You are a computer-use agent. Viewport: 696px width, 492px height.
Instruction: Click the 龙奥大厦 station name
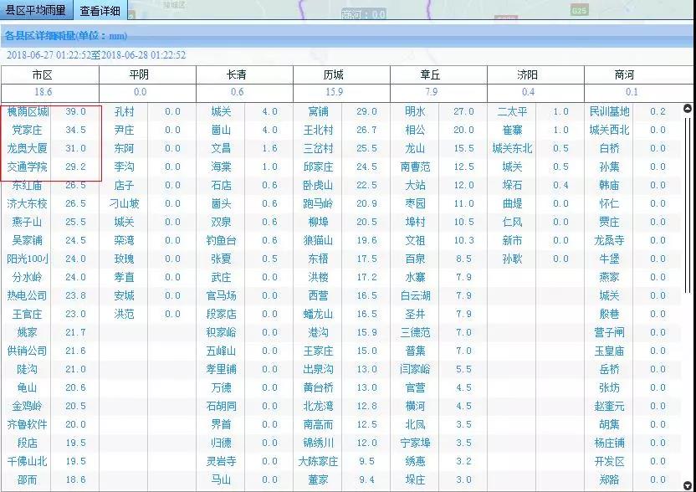click(x=27, y=148)
